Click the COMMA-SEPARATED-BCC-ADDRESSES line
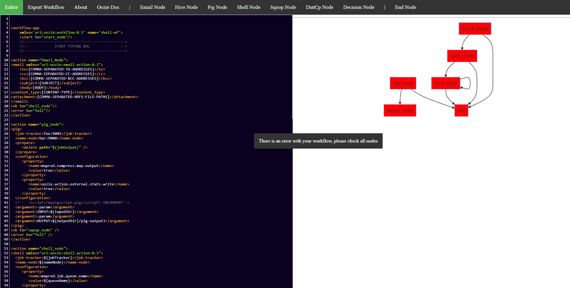This screenshot has height=288, width=570. (66, 78)
